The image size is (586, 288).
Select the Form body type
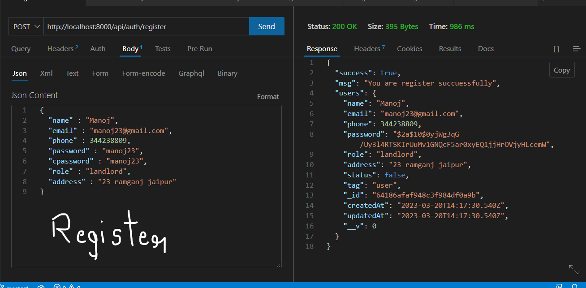click(100, 73)
